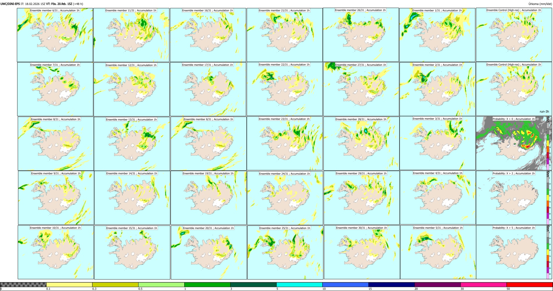This screenshot has width=553, height=291.
Task: Open the Ensemble member 28/31 map
Action: (361, 143)
